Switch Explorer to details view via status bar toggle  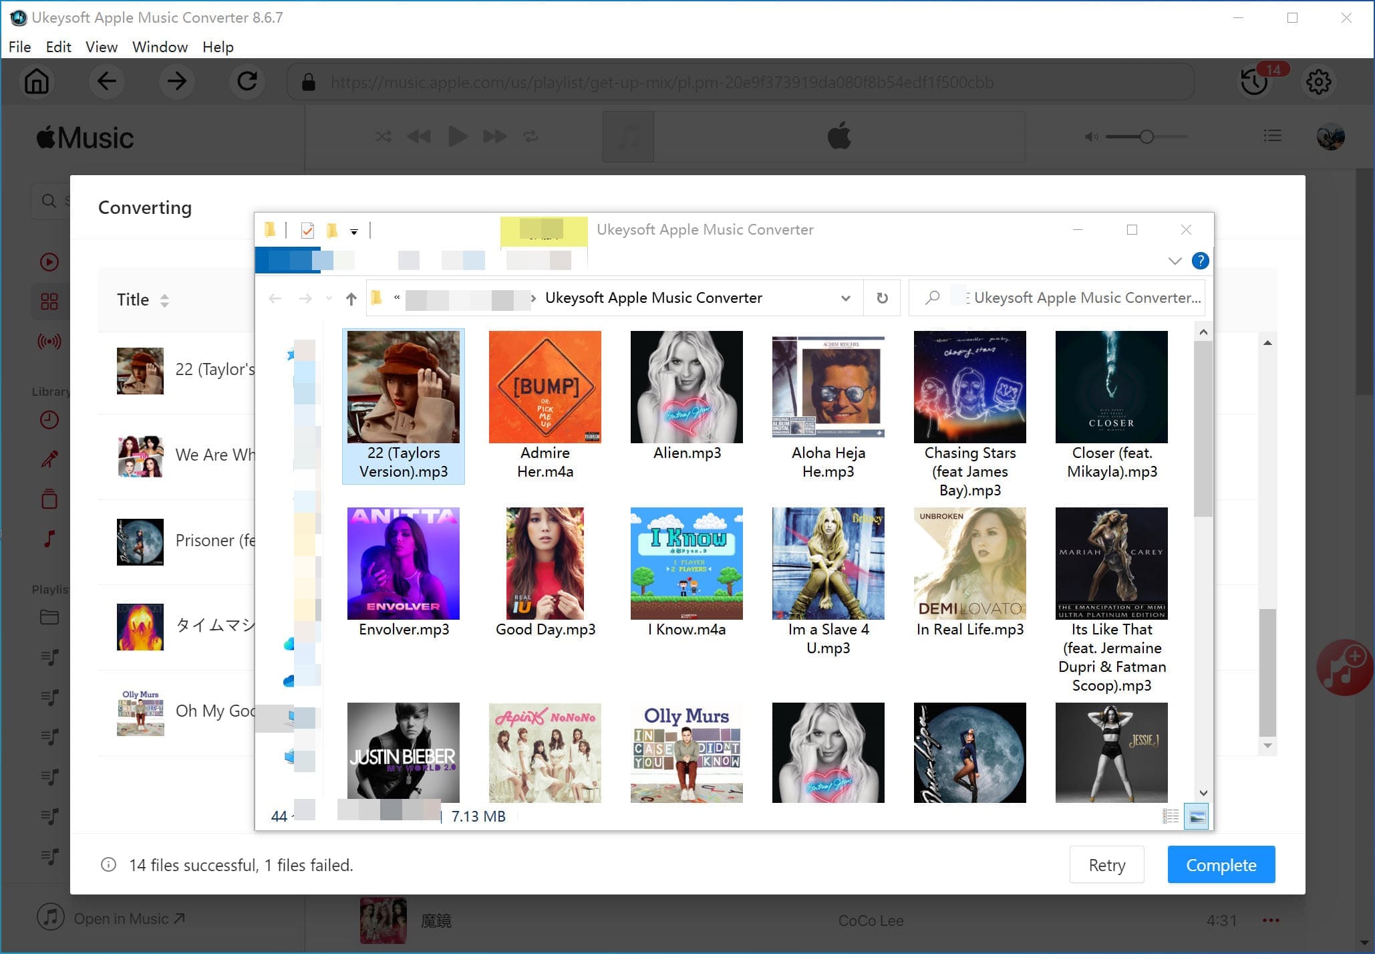[x=1171, y=816]
